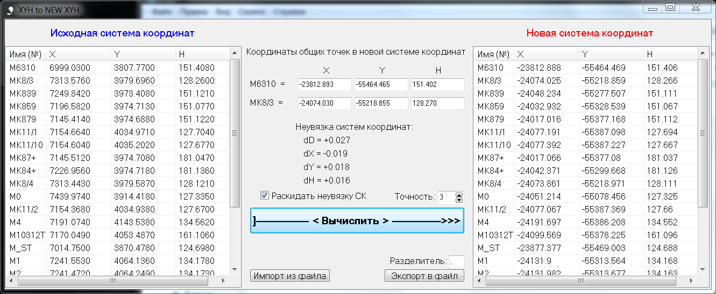
Task: Click the application icon in the title bar
Action: click(x=10, y=10)
